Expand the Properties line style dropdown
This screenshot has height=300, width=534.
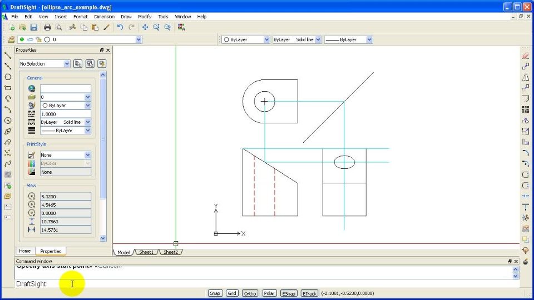tap(87, 122)
